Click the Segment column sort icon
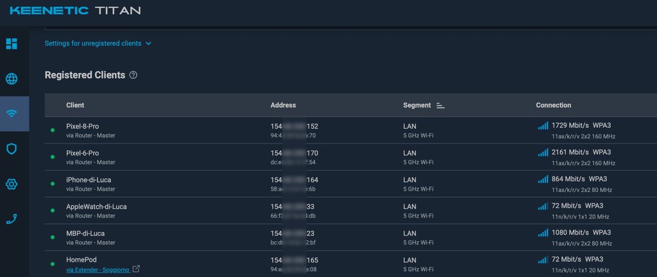The height and width of the screenshot is (277, 657). (x=440, y=106)
